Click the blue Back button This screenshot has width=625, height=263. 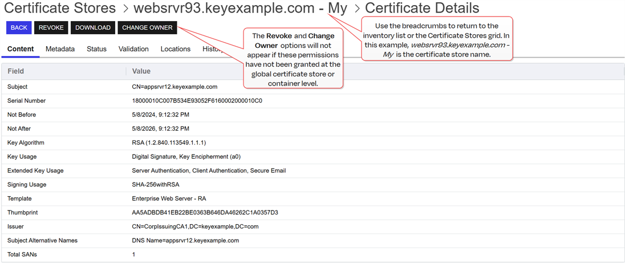click(x=19, y=27)
